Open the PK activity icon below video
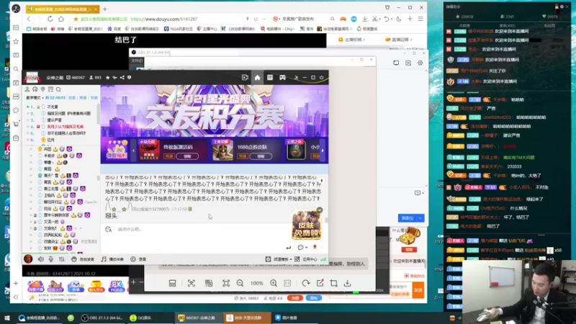This screenshot has width=576, height=324. [x=116, y=286]
